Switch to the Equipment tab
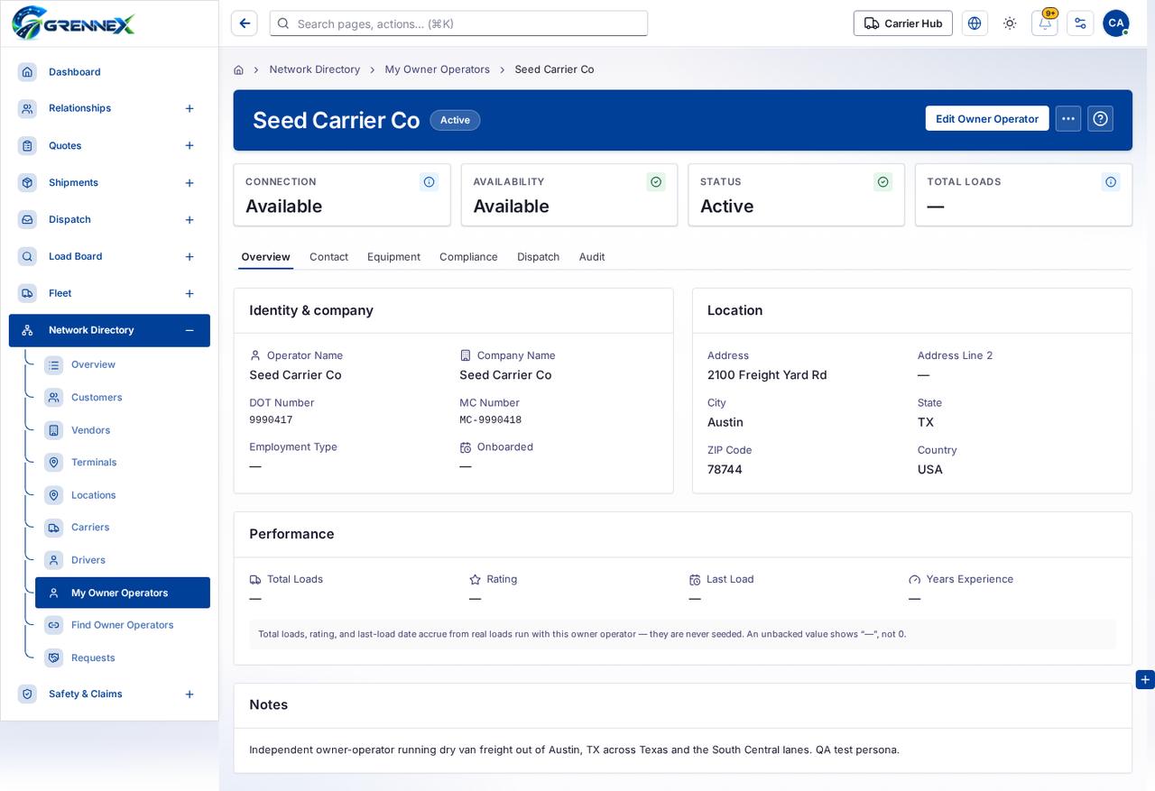The height and width of the screenshot is (791, 1155). [393, 257]
